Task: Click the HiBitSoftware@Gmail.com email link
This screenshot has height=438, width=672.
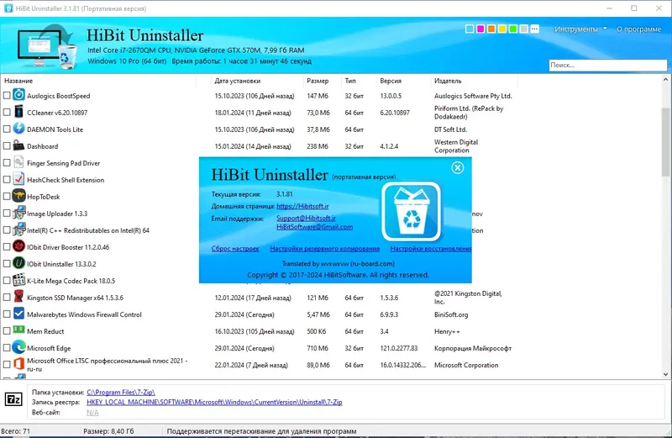Action: 314,226
